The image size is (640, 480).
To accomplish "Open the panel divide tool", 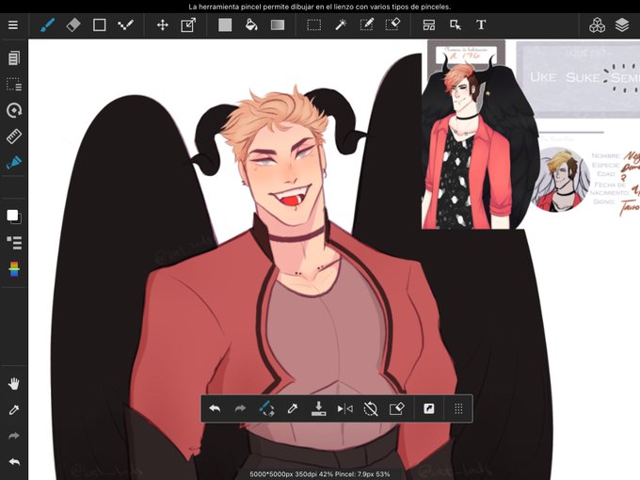I will 429,24.
